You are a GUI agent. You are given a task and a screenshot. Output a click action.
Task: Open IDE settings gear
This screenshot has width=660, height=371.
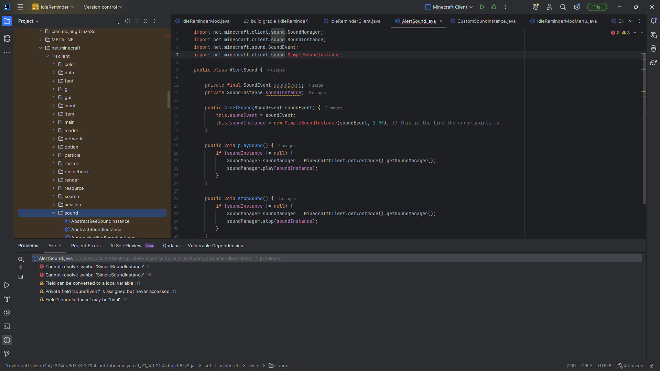[x=577, y=7]
